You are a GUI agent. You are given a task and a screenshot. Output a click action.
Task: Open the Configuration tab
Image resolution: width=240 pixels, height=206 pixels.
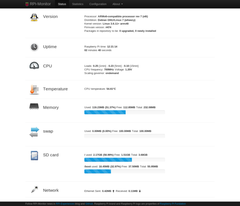click(x=98, y=4)
